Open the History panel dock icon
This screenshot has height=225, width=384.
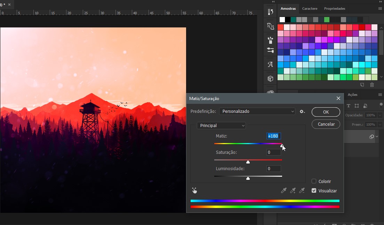pos(270,12)
